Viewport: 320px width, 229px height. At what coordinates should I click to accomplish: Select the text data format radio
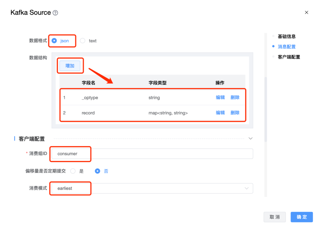tap(83, 41)
